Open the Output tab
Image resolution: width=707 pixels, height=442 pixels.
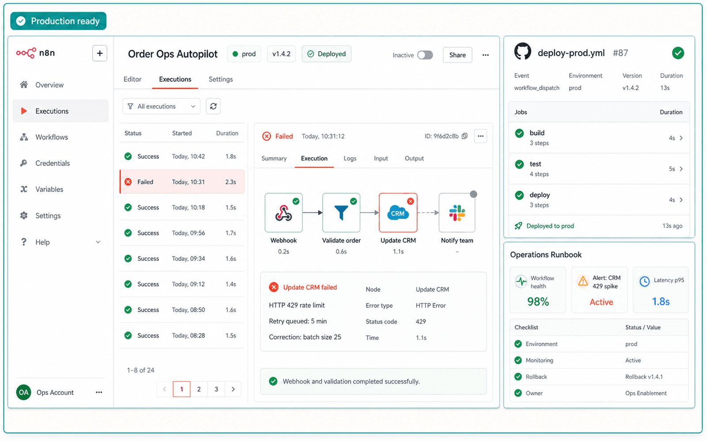414,158
